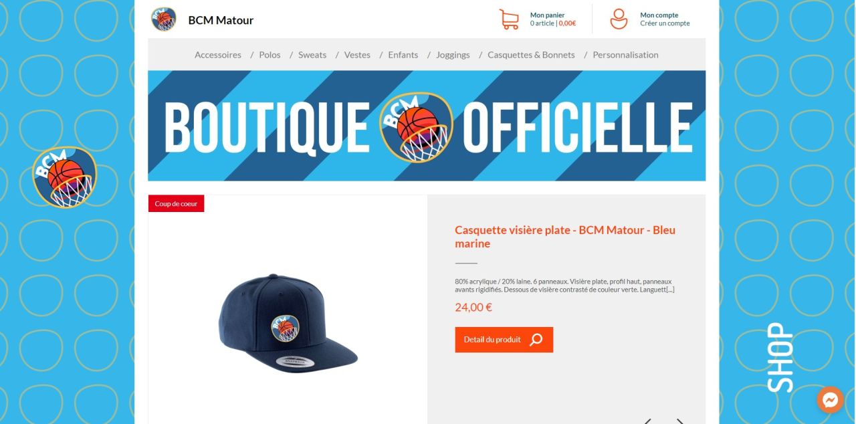The width and height of the screenshot is (856, 424).
Task: Go to the Personnalisation page
Action: point(625,55)
